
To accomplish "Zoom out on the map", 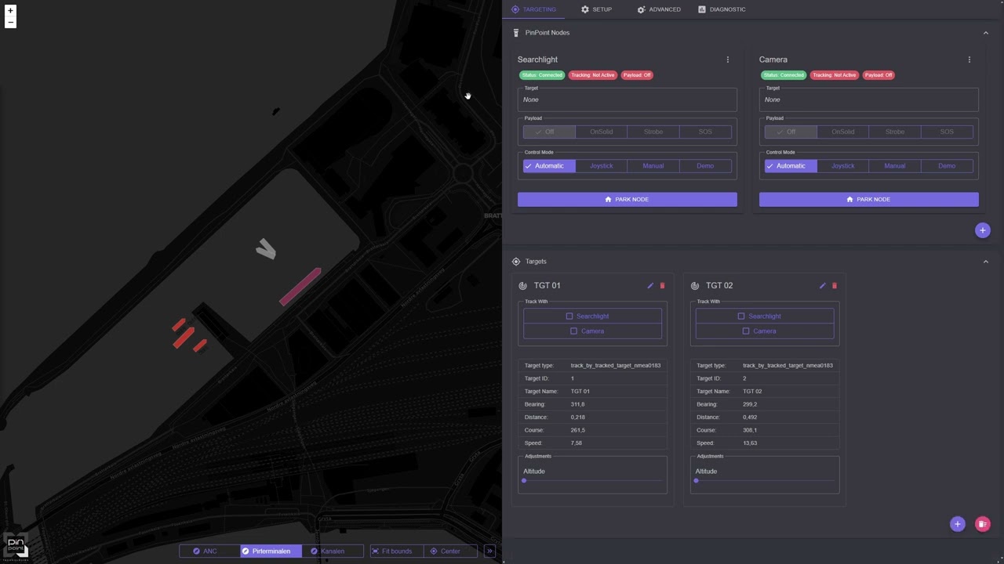I will pos(10,22).
